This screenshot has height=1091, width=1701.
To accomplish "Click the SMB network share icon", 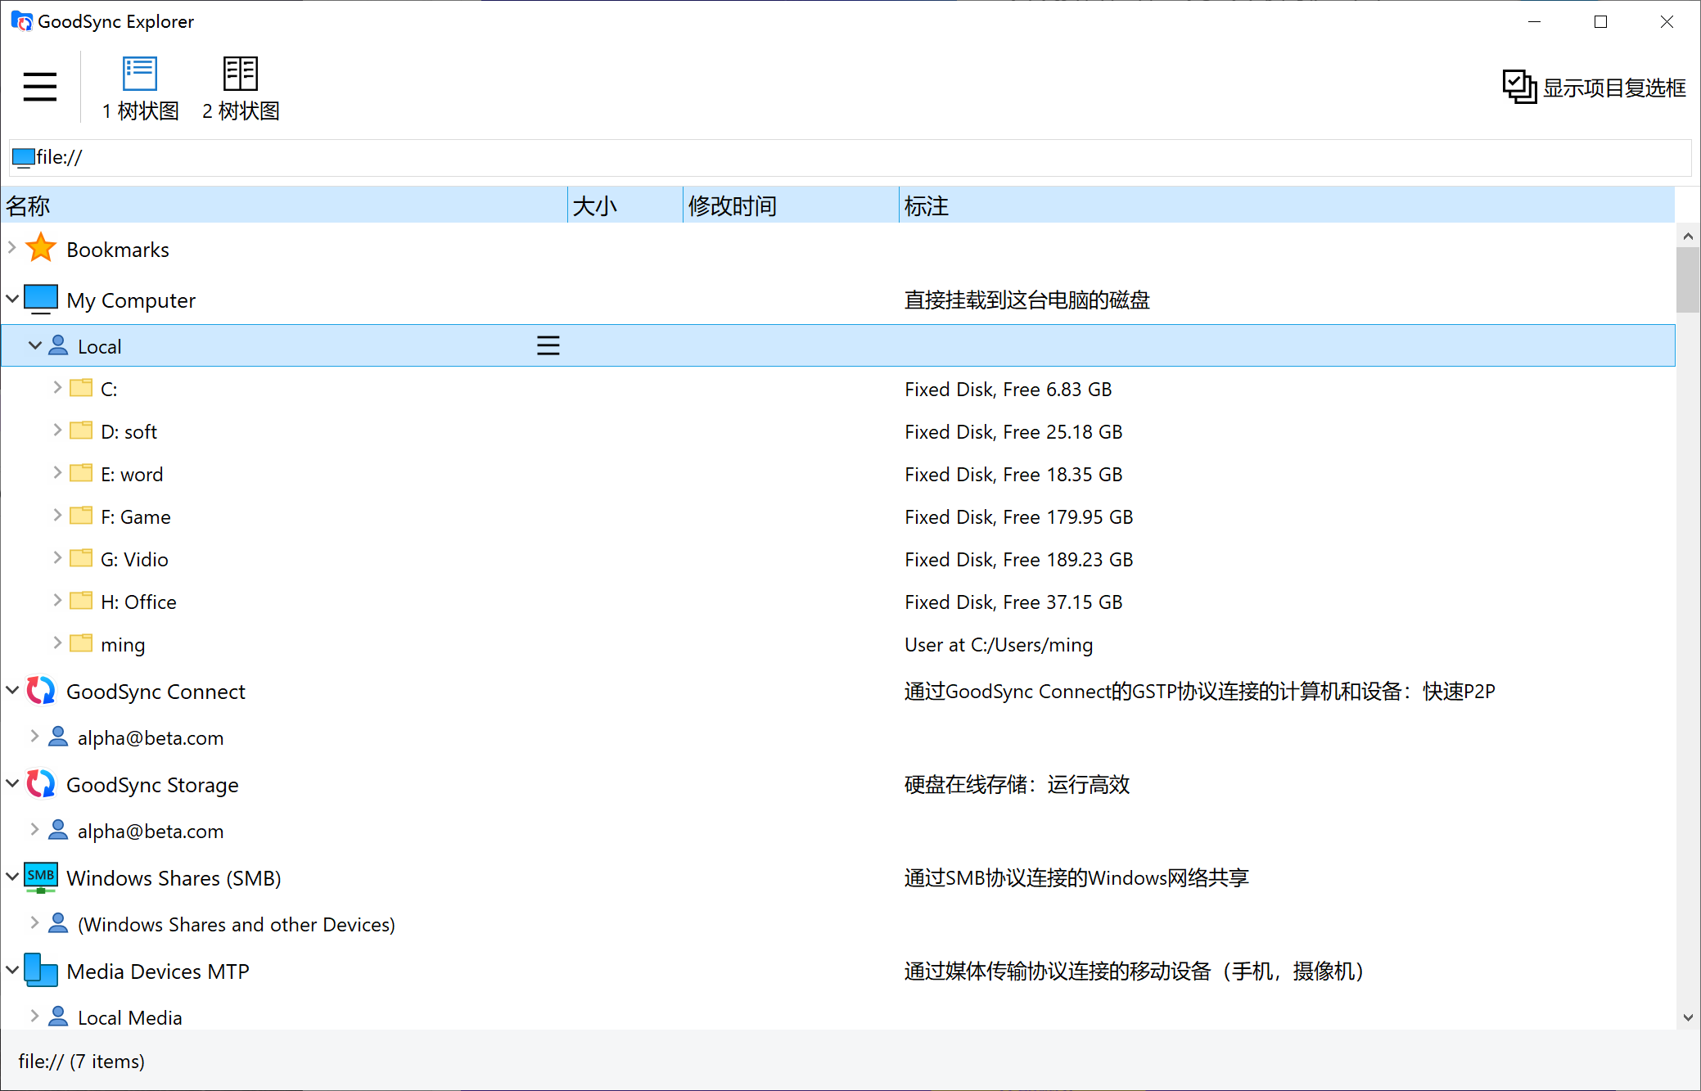I will point(41,877).
